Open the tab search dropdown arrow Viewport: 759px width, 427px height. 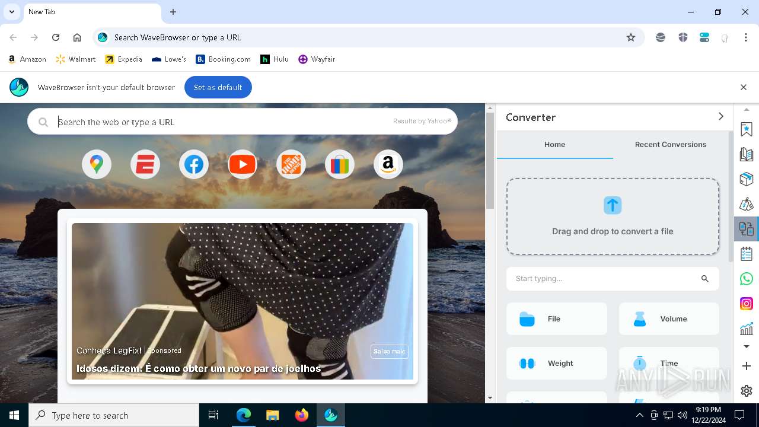click(x=12, y=12)
